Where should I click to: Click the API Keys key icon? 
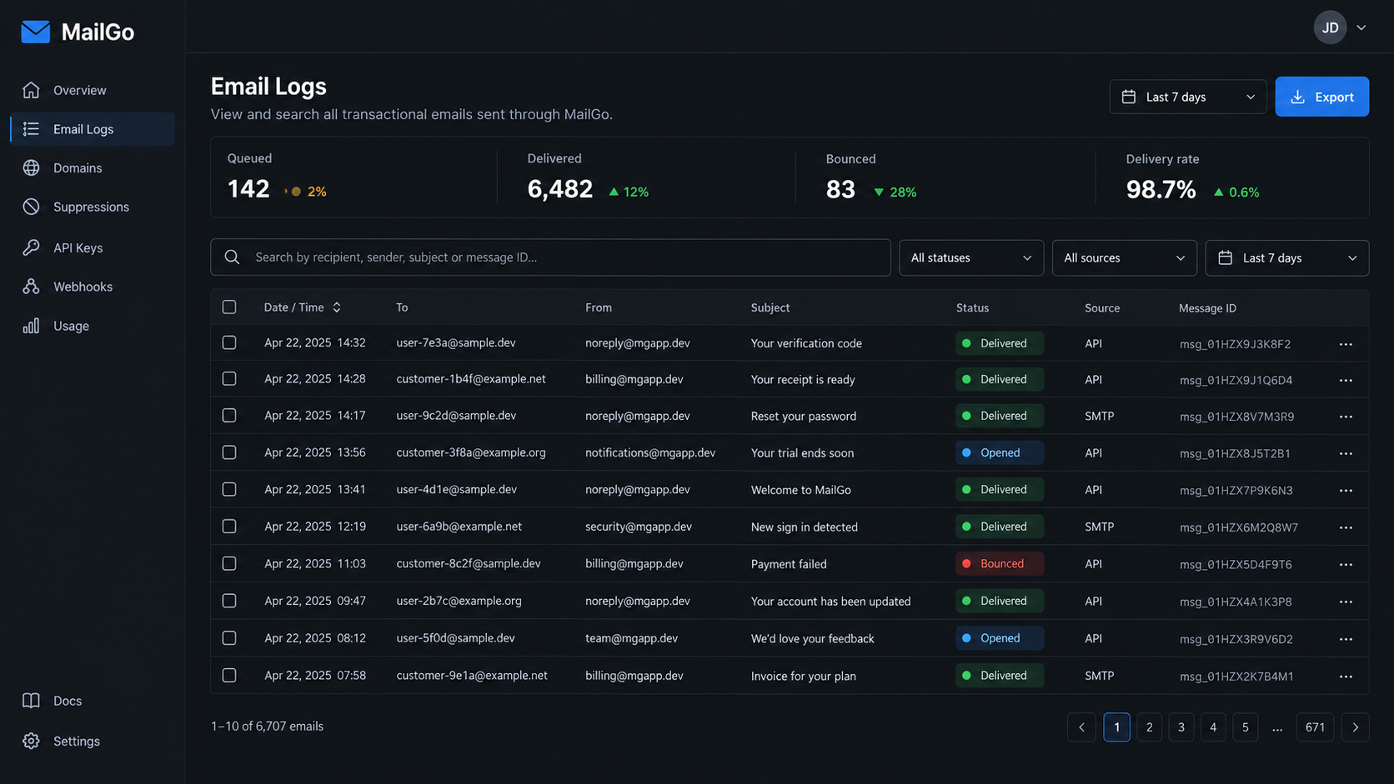[31, 247]
